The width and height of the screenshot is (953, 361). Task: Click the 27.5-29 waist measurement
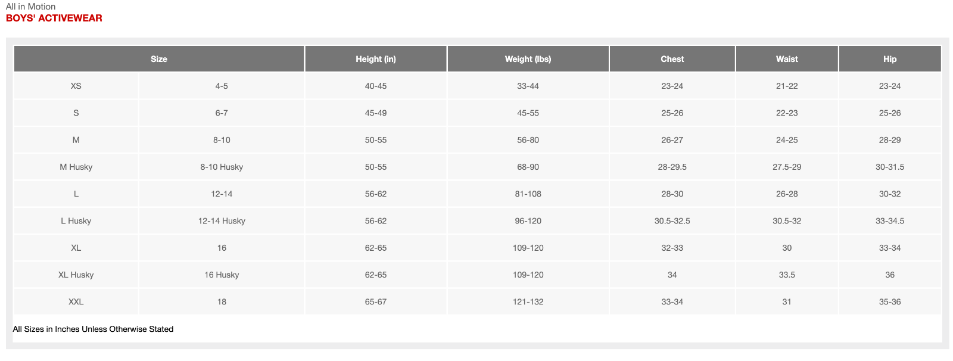point(786,167)
